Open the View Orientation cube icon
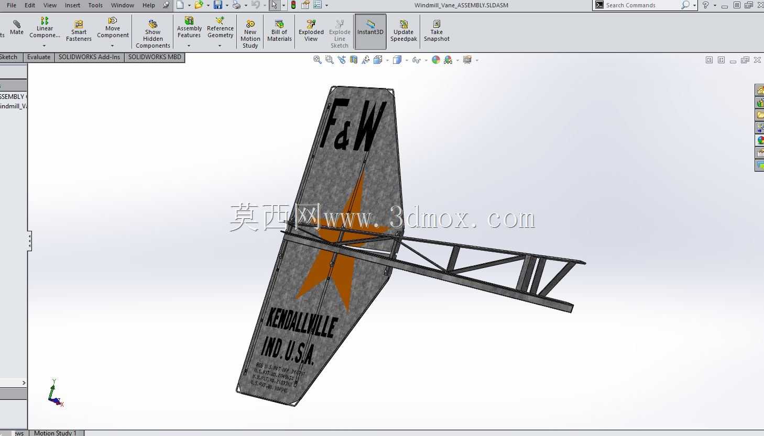The image size is (764, 436). click(x=378, y=60)
